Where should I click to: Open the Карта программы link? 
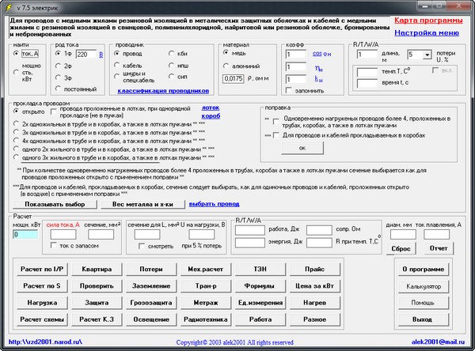click(x=426, y=19)
